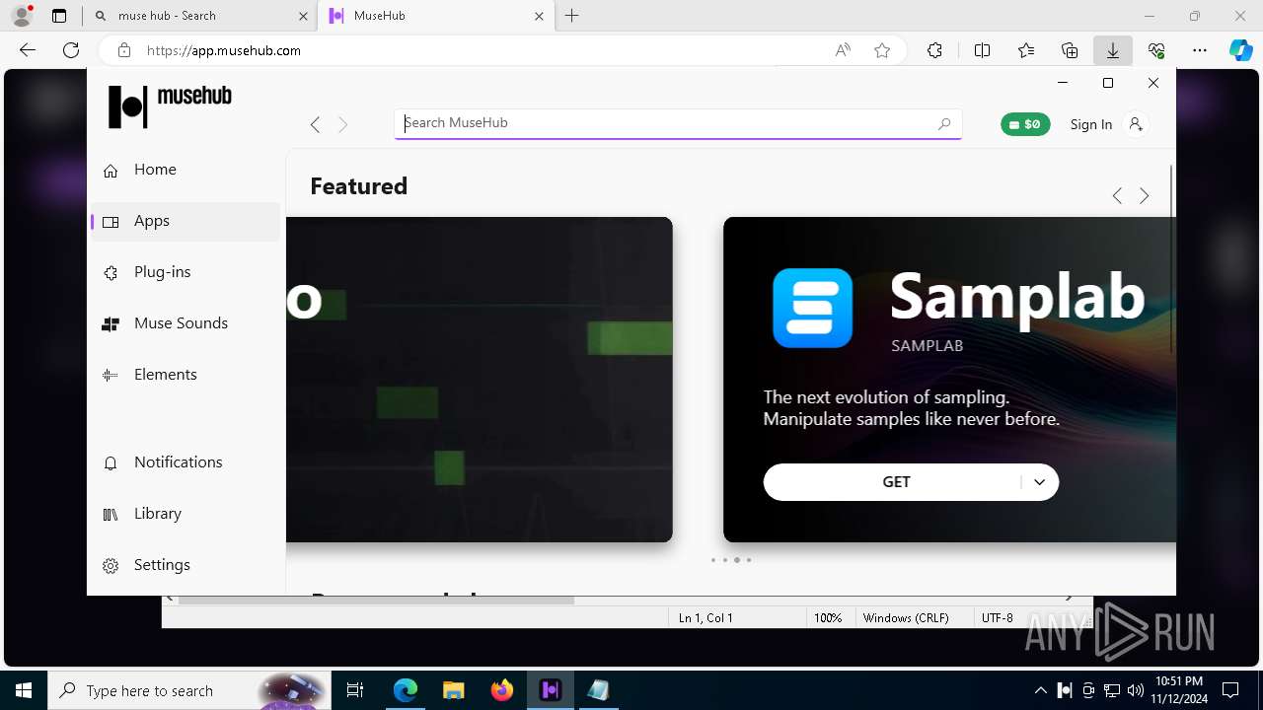The width and height of the screenshot is (1263, 710).
Task: Open the Home page in sidebar
Action: (x=186, y=170)
